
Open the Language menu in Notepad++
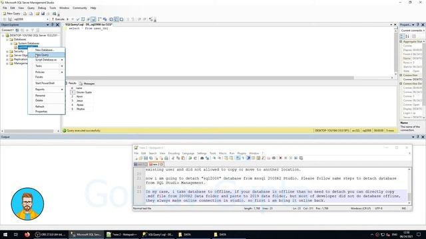(x=188, y=153)
